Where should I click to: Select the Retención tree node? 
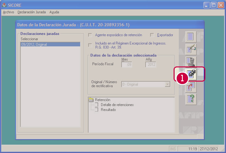click(x=102, y=100)
